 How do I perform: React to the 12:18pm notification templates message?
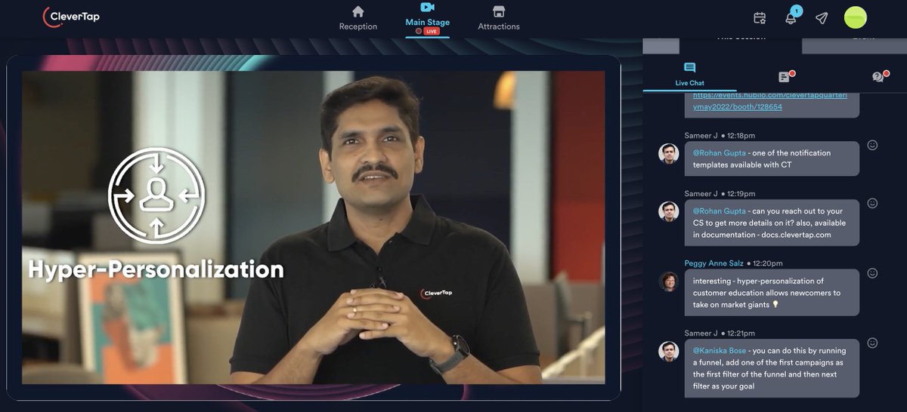pyautogui.click(x=872, y=145)
